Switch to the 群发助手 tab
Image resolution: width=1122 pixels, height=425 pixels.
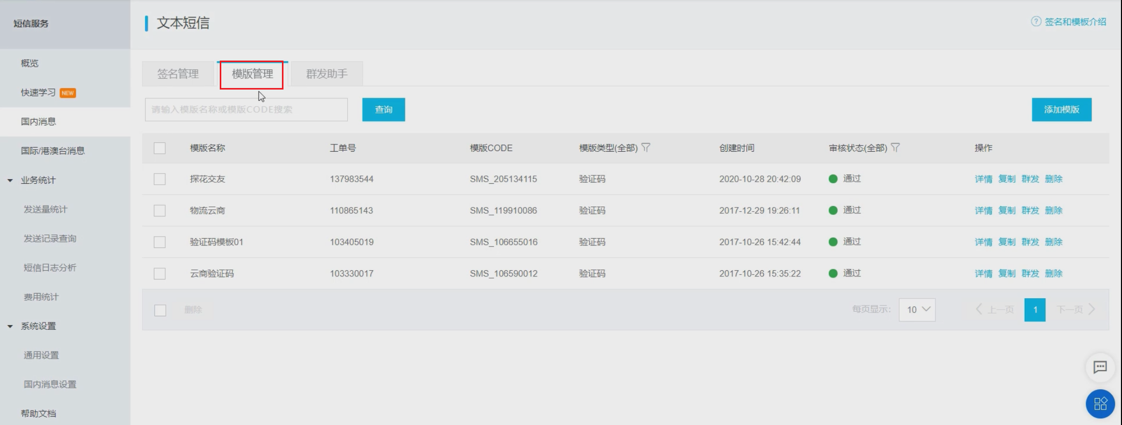(326, 74)
